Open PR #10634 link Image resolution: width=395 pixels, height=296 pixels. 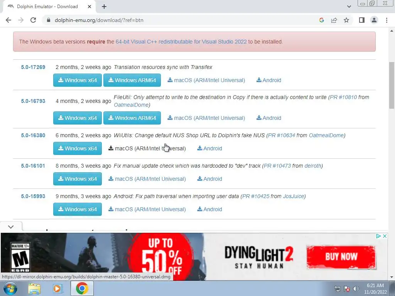point(281,135)
